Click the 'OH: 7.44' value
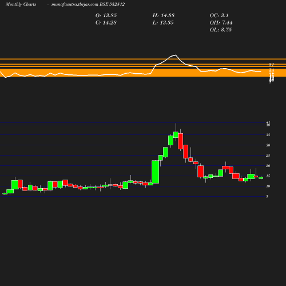Viewport: 286px width, 286px height. click(221, 23)
